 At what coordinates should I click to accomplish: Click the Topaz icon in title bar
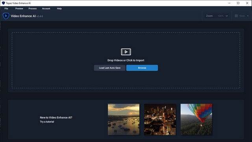pos(4,3)
